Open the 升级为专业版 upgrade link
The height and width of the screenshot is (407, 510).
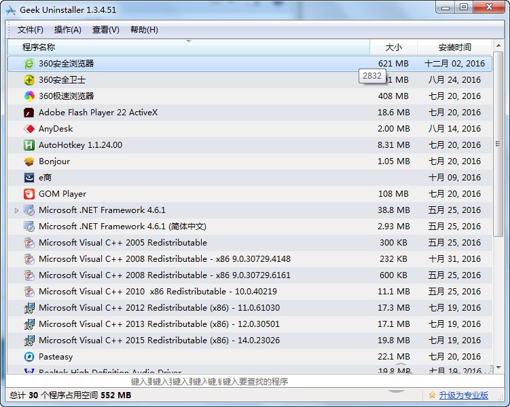[x=464, y=395]
